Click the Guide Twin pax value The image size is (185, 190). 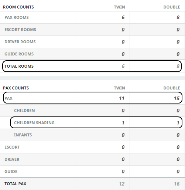click(x=123, y=172)
